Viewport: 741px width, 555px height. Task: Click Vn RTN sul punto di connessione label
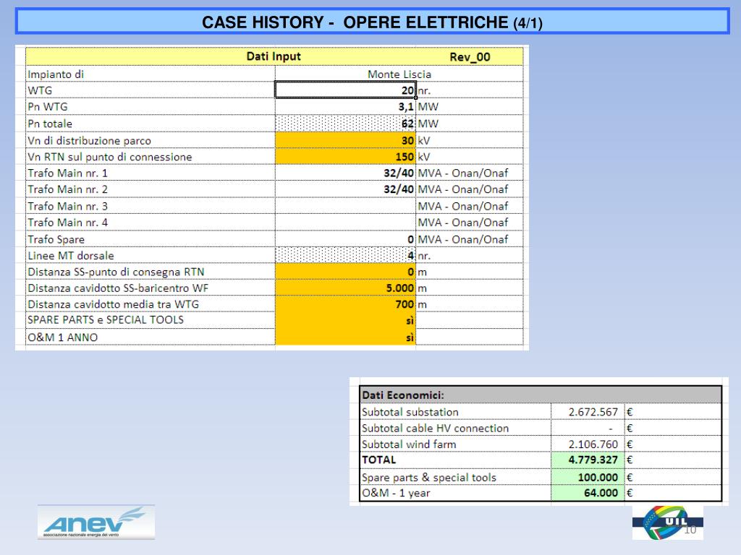click(110, 157)
